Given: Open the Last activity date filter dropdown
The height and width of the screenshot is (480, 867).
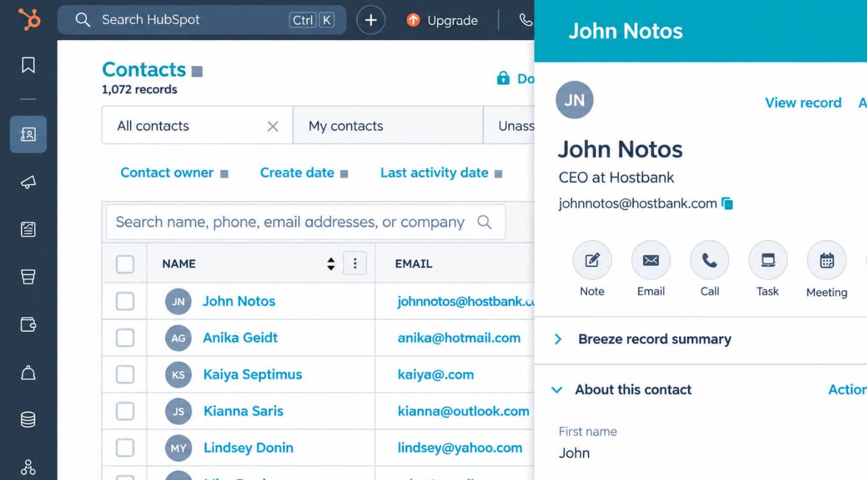Looking at the screenshot, I should pos(441,173).
